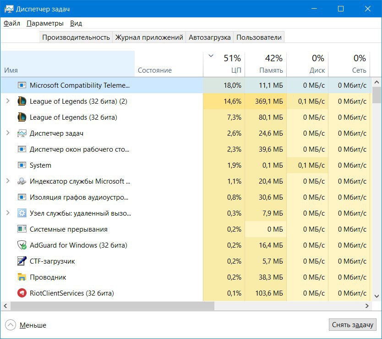Click the Снять задачу button
Viewport: 382px width, 339px height.
(353, 325)
